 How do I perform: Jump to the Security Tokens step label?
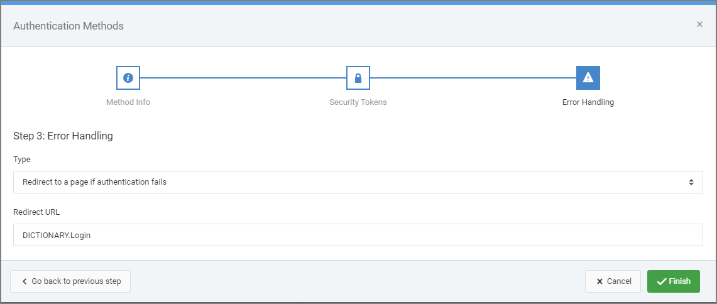358,102
